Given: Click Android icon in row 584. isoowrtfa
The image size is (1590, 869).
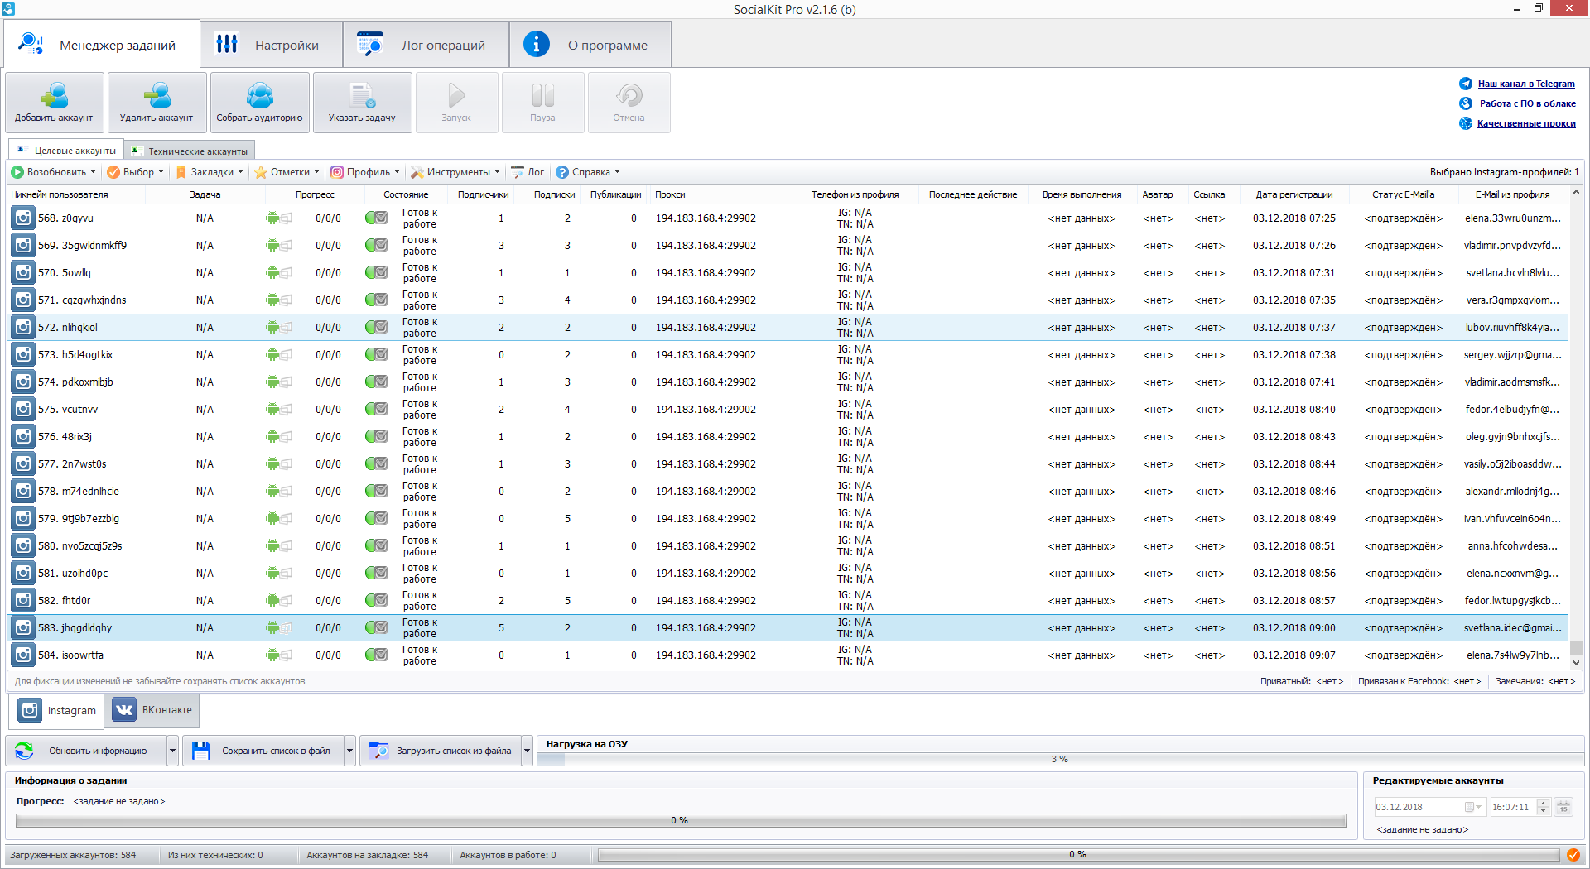Looking at the screenshot, I should click(x=272, y=655).
